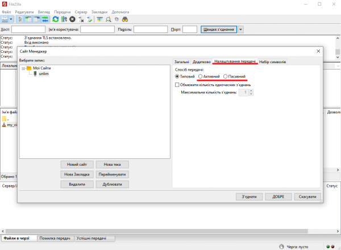The width and height of the screenshot is (341, 250).
Task: Toggle the processing queue icon
Action: (64, 19)
